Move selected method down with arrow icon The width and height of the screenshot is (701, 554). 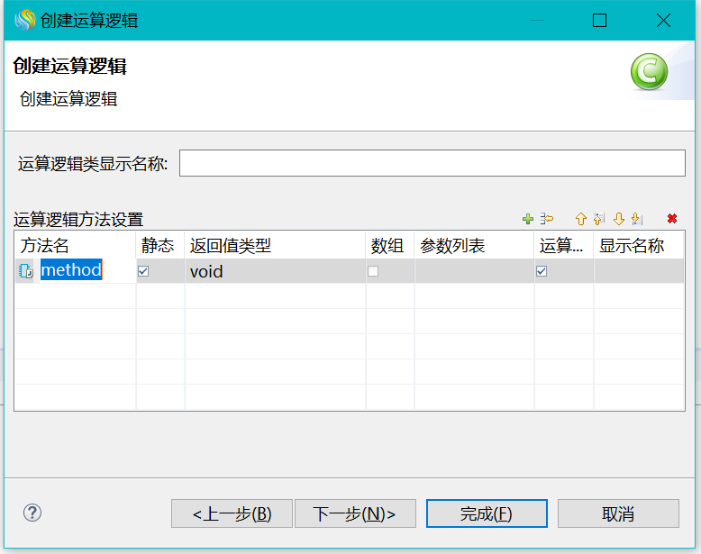(618, 219)
